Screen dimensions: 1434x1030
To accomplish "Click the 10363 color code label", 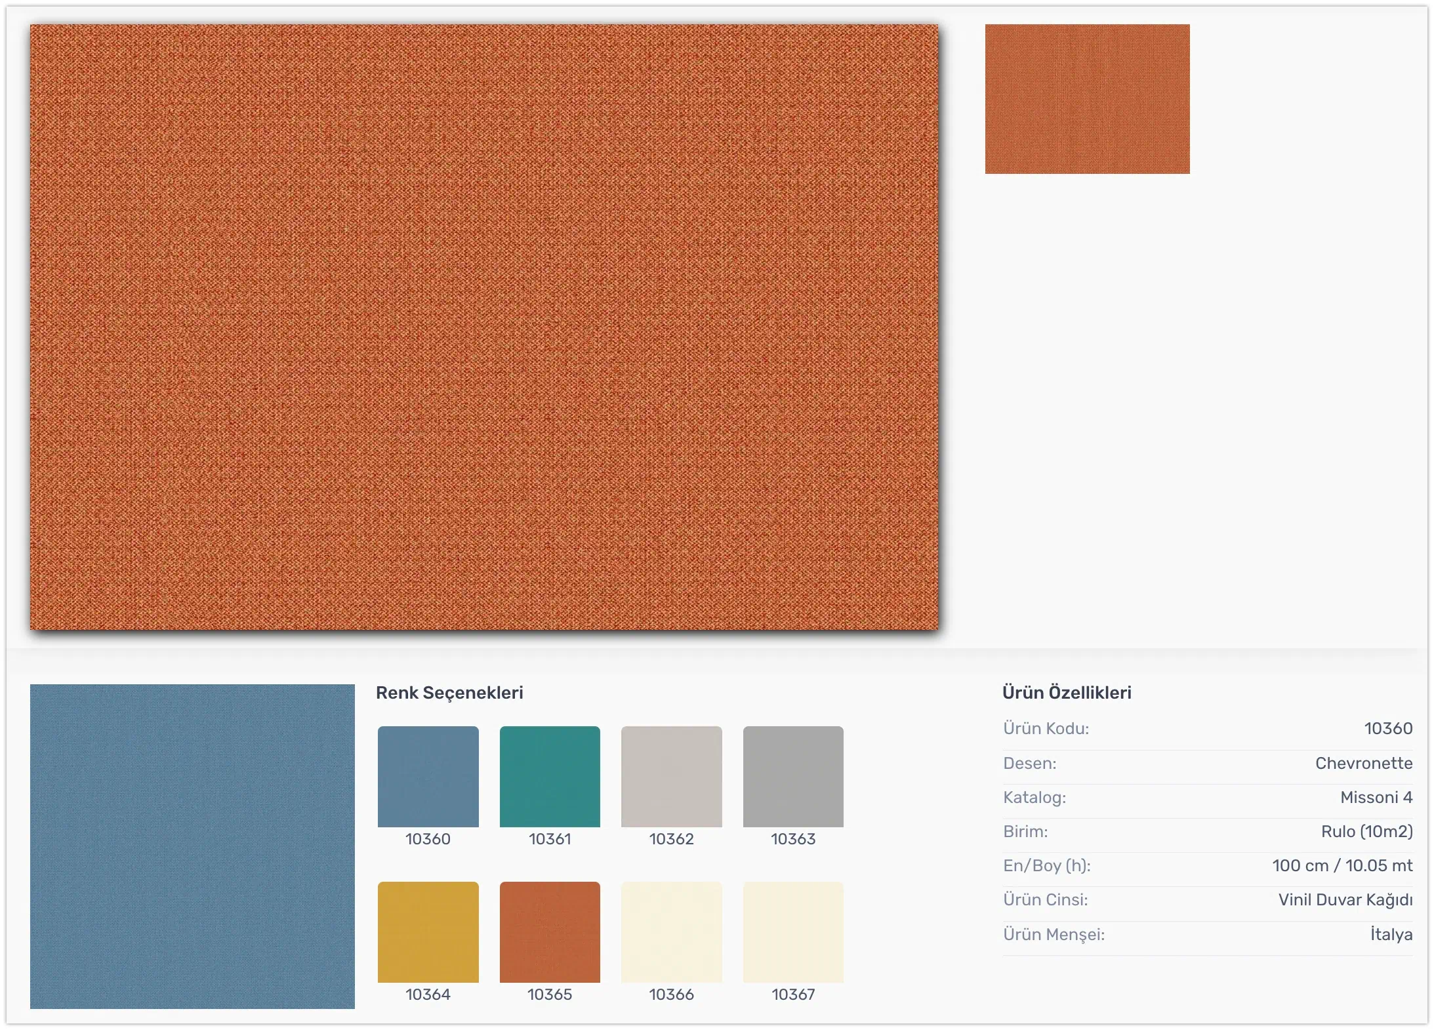I will point(793,839).
